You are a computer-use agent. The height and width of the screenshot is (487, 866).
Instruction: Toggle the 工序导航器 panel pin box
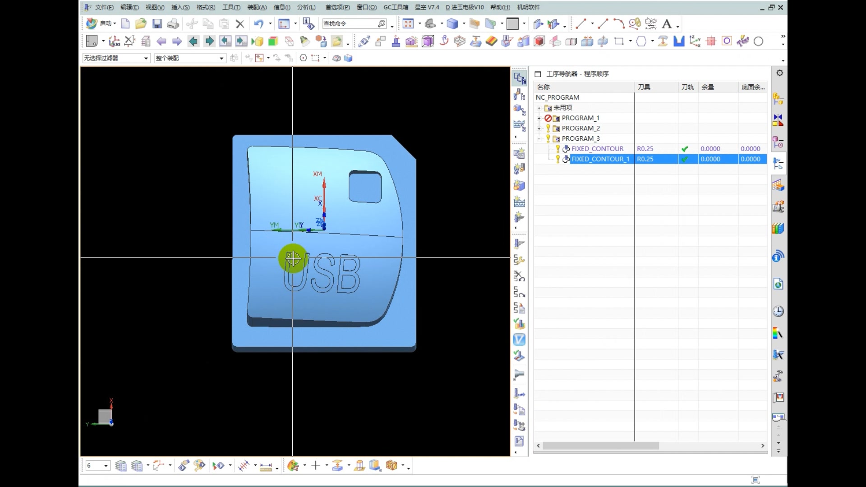(538, 74)
